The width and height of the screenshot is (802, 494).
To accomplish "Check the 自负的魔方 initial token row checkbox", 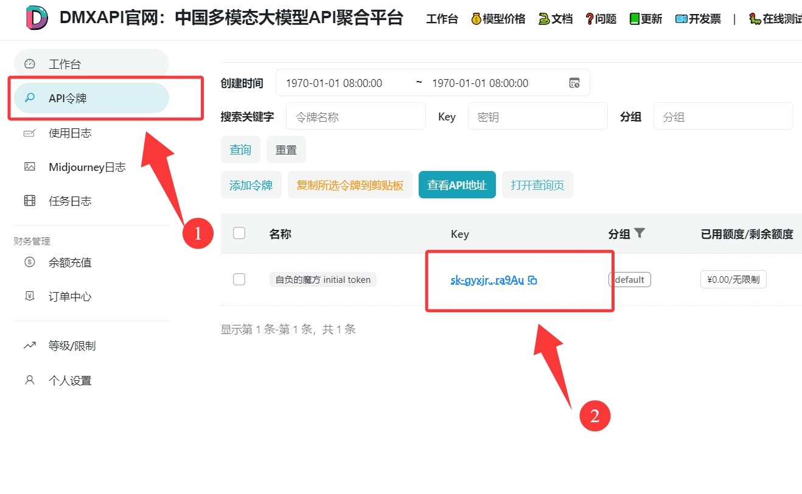I will 239,279.
